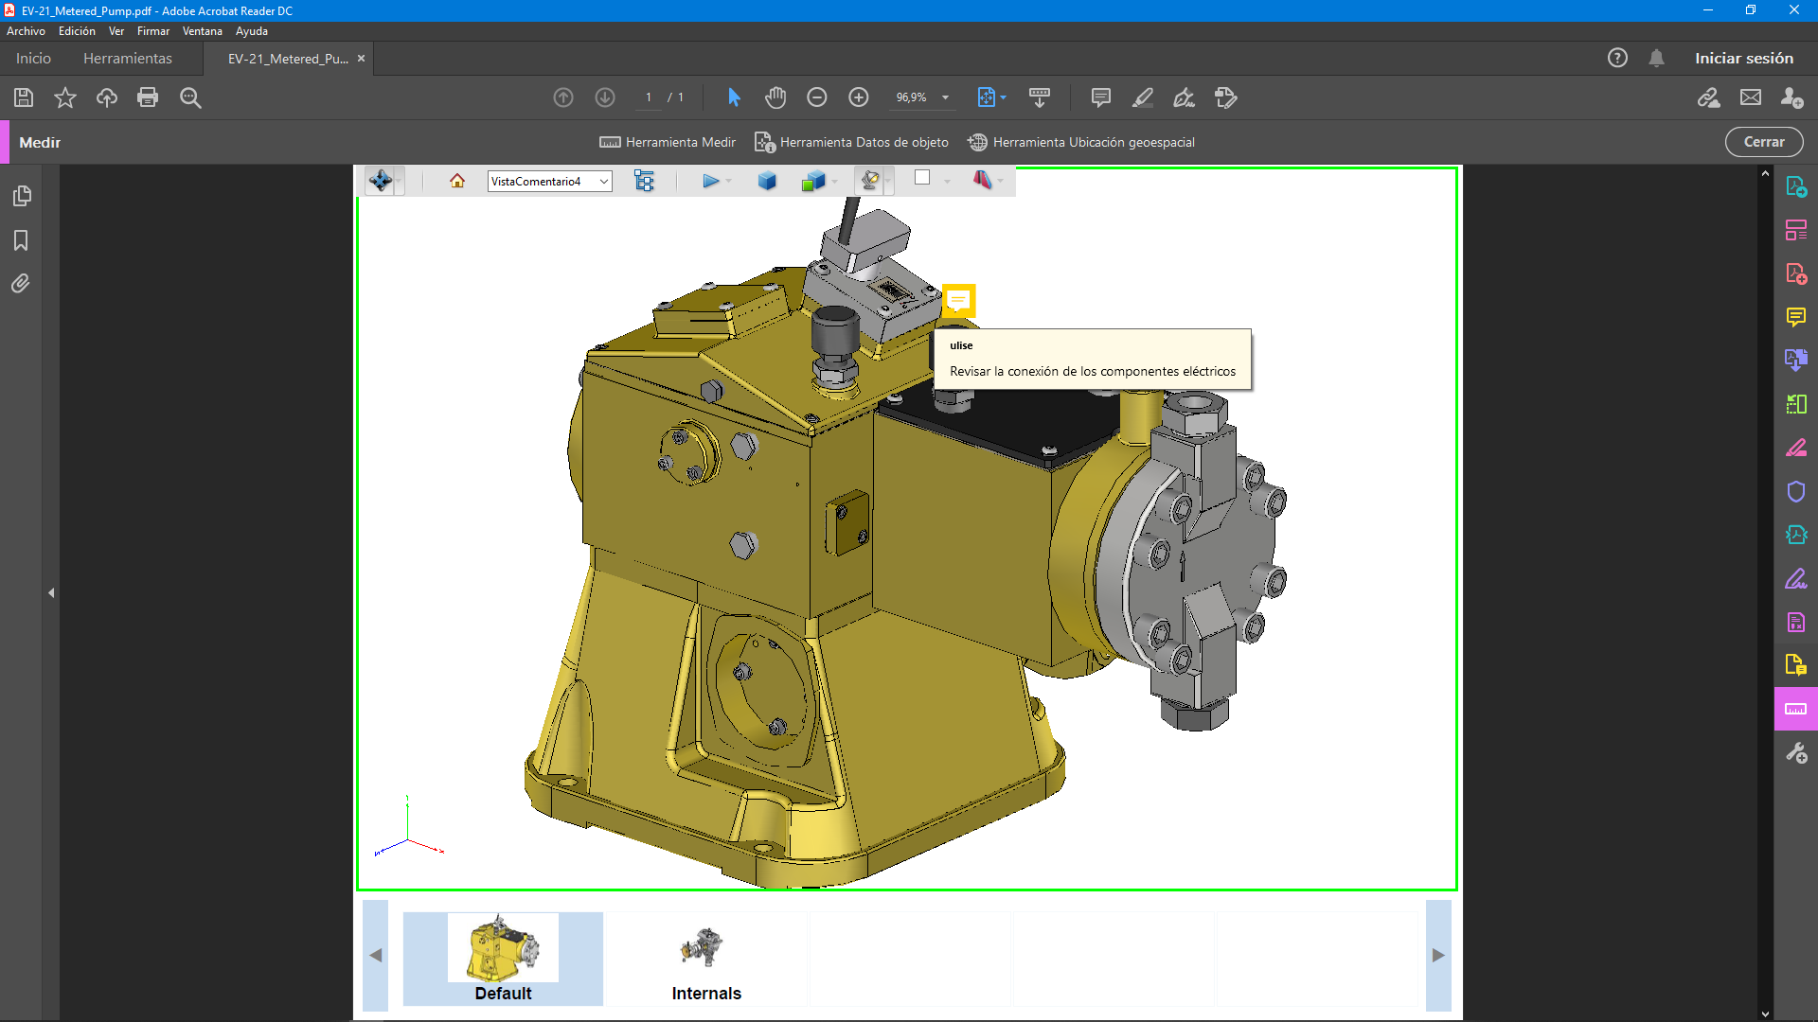Open the 3D background color dropdown arrow

tap(947, 181)
